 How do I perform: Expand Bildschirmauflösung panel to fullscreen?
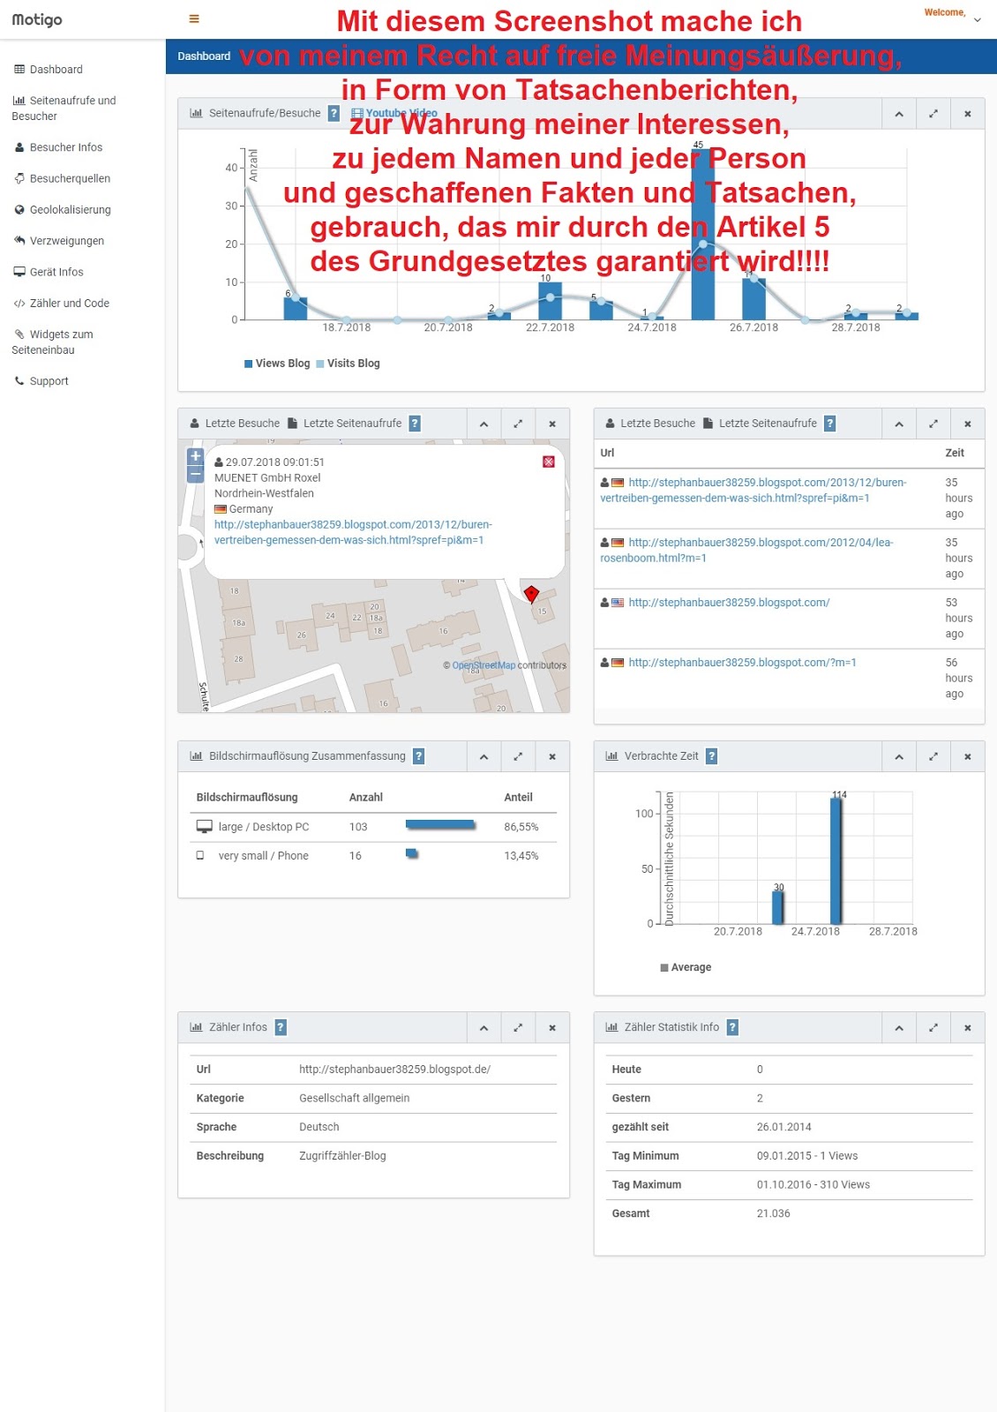click(518, 756)
